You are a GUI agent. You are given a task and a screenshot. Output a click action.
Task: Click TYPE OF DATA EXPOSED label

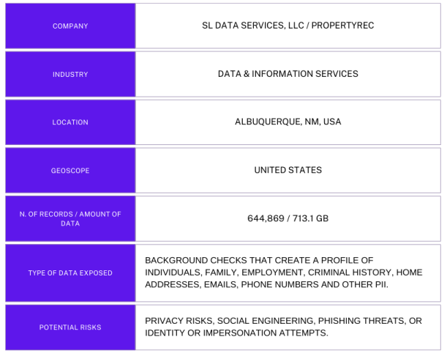(70, 273)
